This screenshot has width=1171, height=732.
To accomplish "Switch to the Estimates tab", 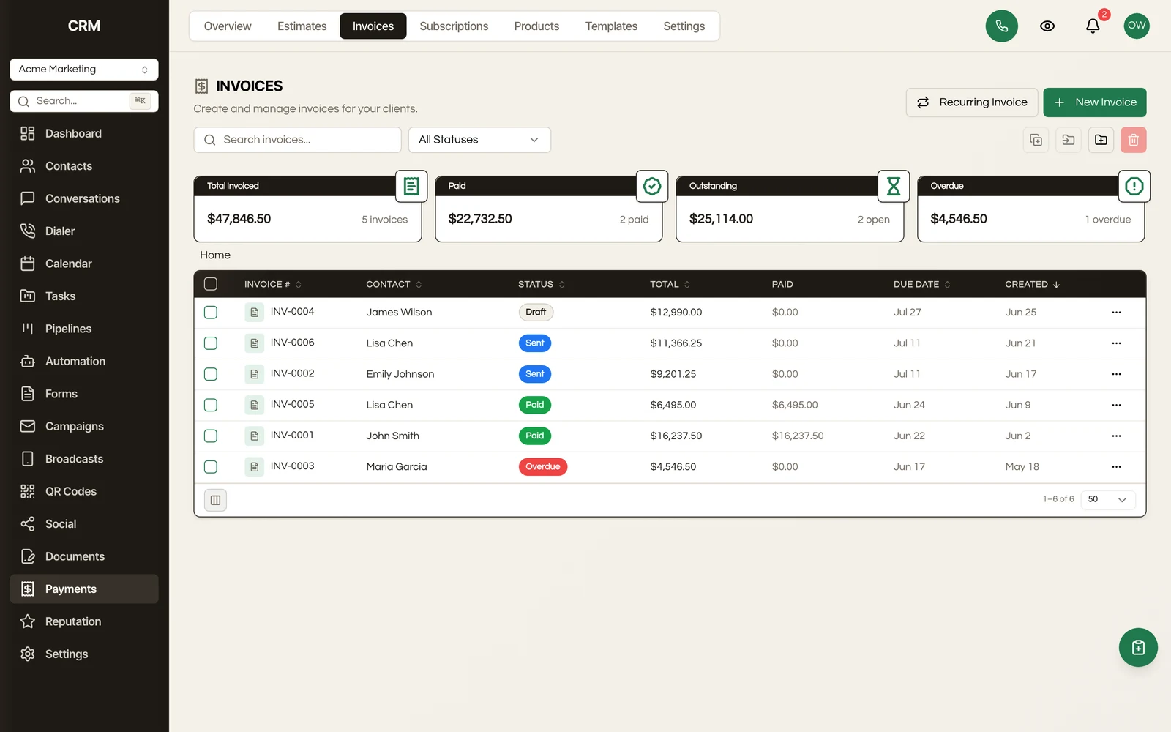I will (x=302, y=26).
